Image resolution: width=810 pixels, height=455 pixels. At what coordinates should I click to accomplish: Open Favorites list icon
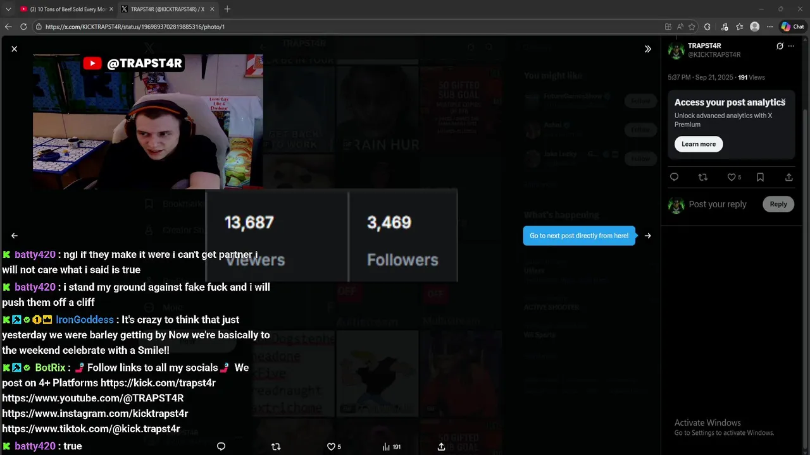click(x=739, y=27)
